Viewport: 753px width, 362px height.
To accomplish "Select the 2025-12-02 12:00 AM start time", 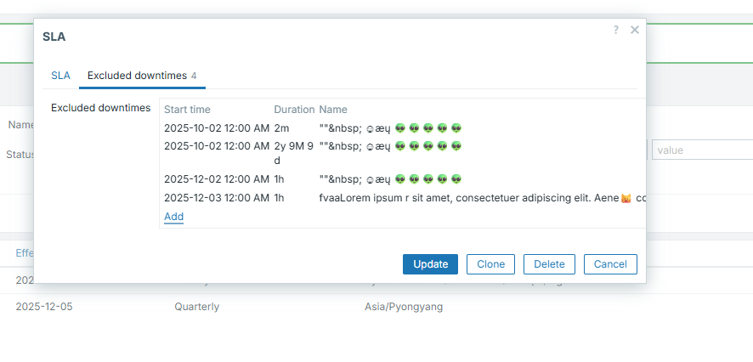I will coord(217,179).
